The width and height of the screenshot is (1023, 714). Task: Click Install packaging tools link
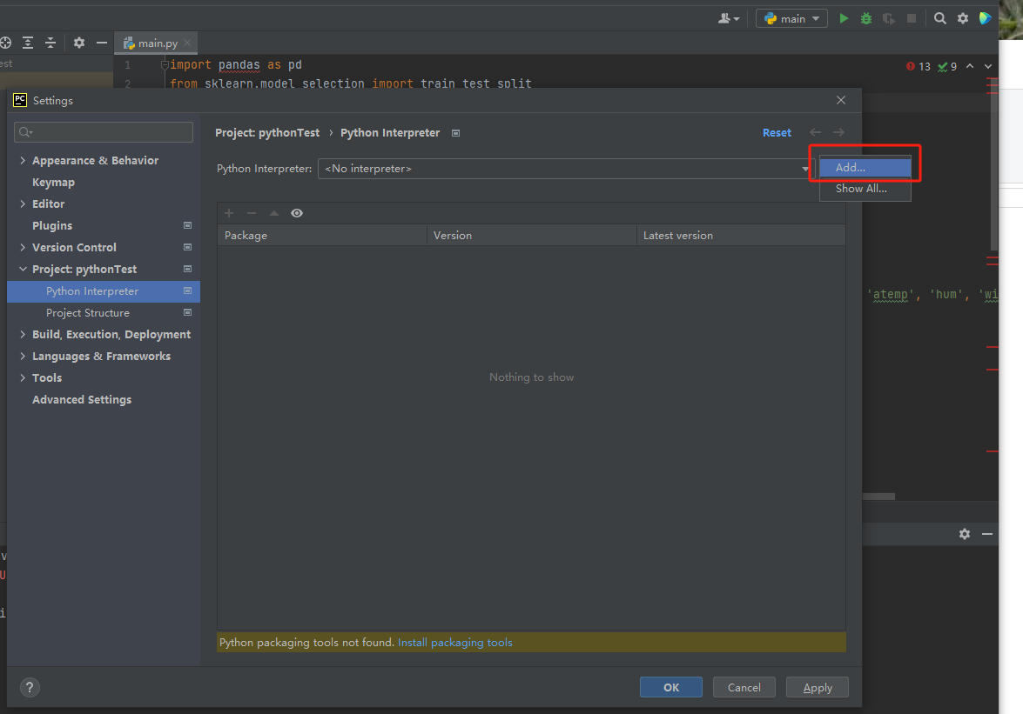[x=454, y=643]
